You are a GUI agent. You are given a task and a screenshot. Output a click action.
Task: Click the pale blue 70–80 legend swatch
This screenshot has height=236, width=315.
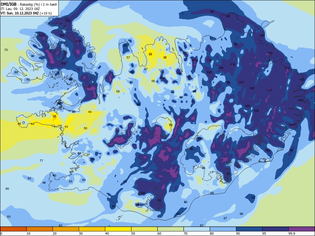click(x=197, y=229)
